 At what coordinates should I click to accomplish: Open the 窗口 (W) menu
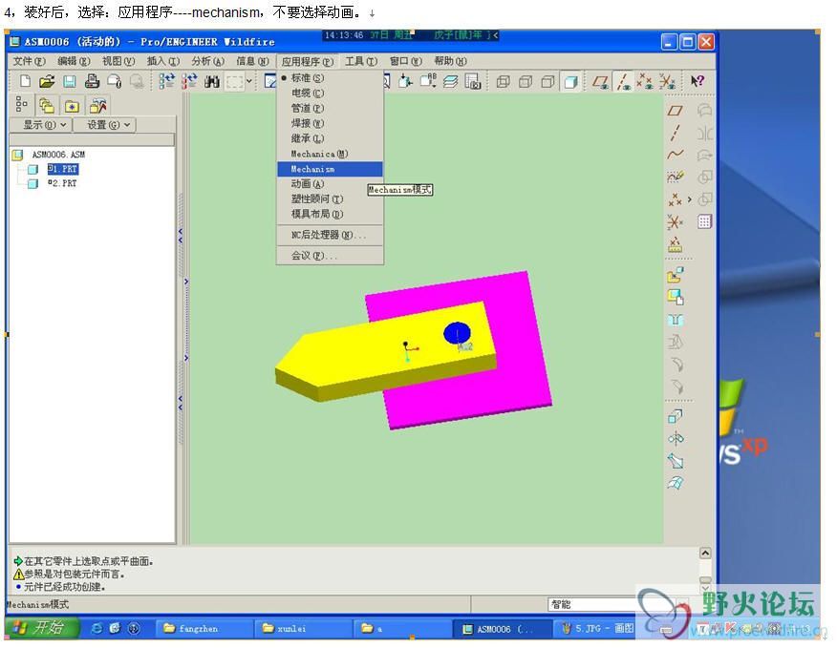pyautogui.click(x=406, y=61)
